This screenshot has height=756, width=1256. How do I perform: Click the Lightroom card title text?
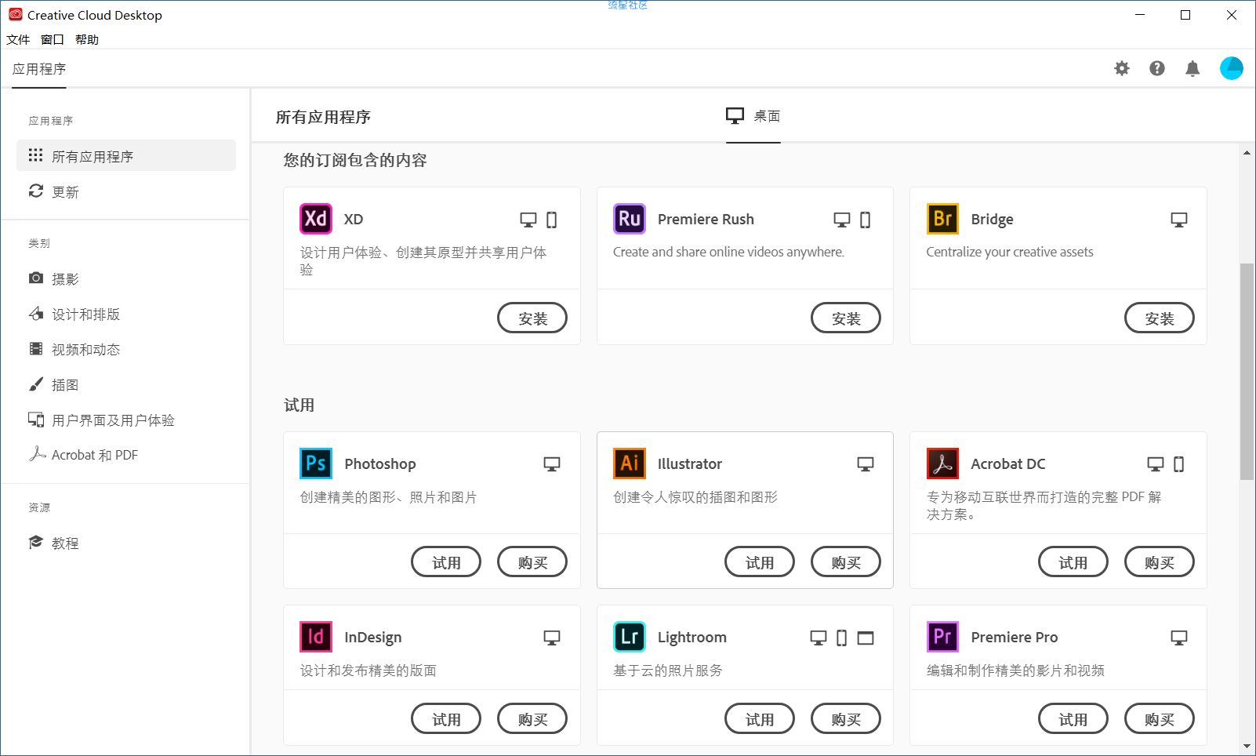[x=692, y=637]
